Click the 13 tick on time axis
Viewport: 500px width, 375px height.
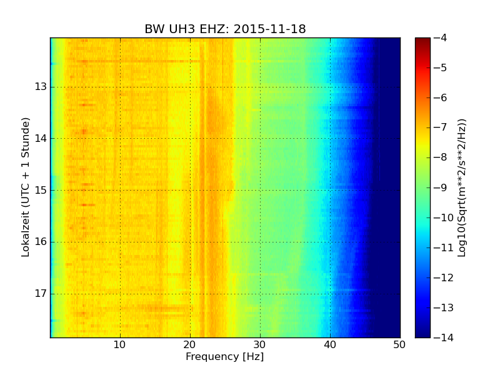tap(41, 87)
